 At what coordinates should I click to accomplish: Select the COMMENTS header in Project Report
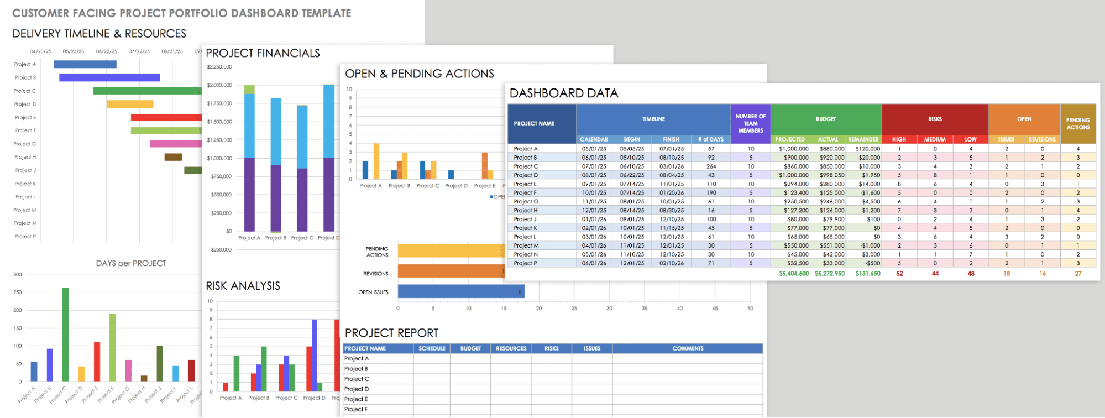pos(688,348)
